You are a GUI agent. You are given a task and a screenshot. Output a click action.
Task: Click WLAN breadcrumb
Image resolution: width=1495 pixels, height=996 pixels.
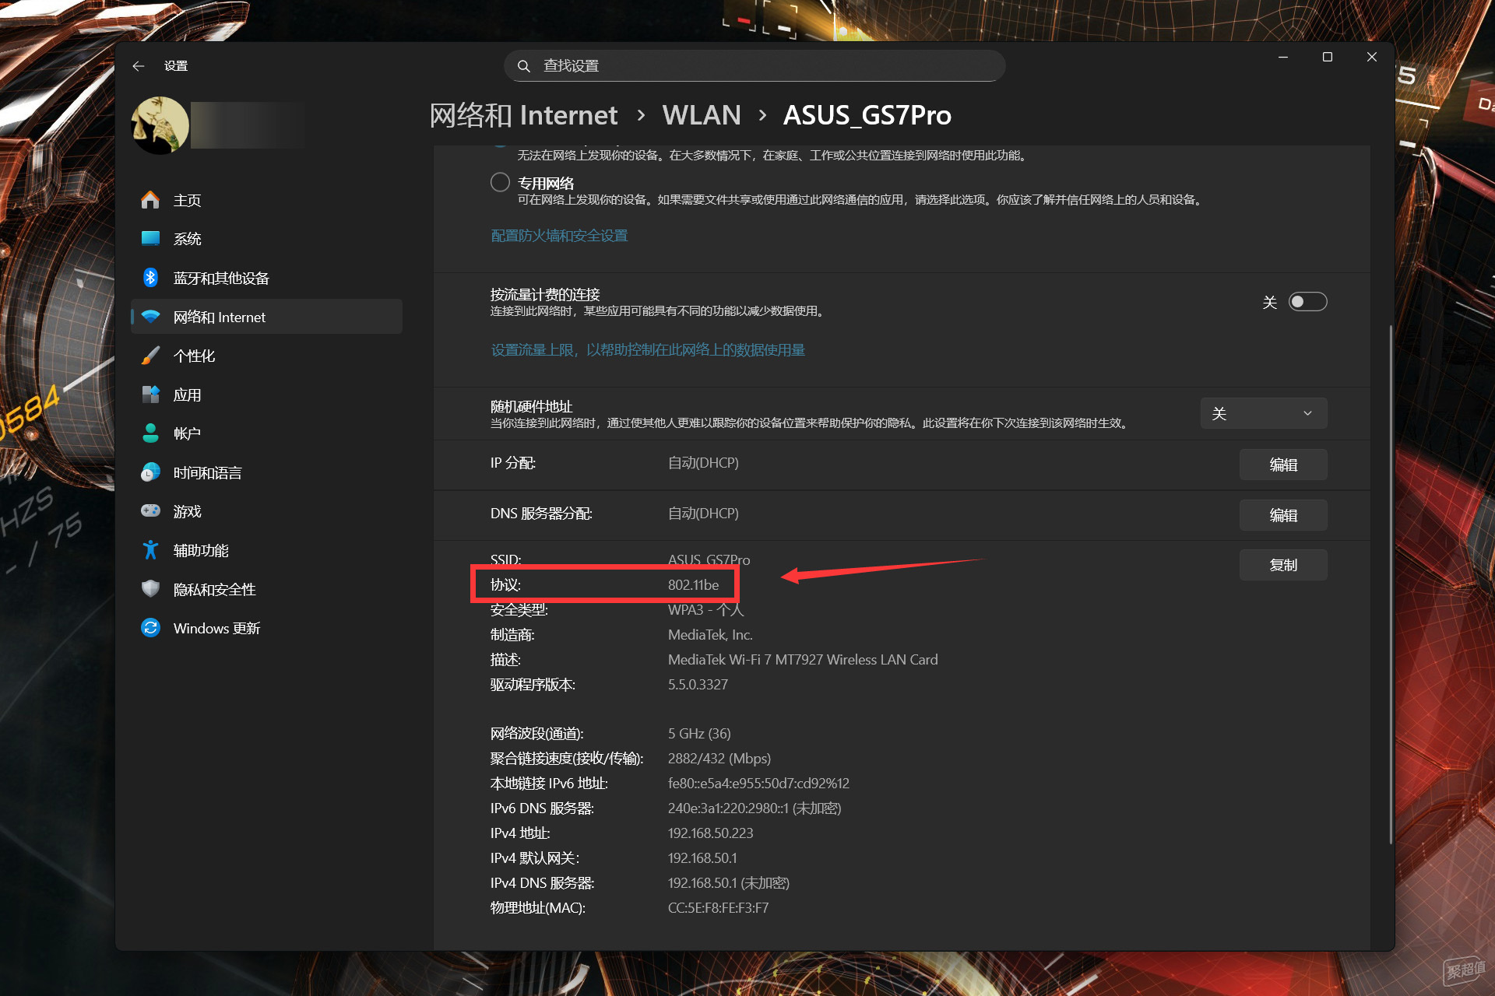click(702, 115)
